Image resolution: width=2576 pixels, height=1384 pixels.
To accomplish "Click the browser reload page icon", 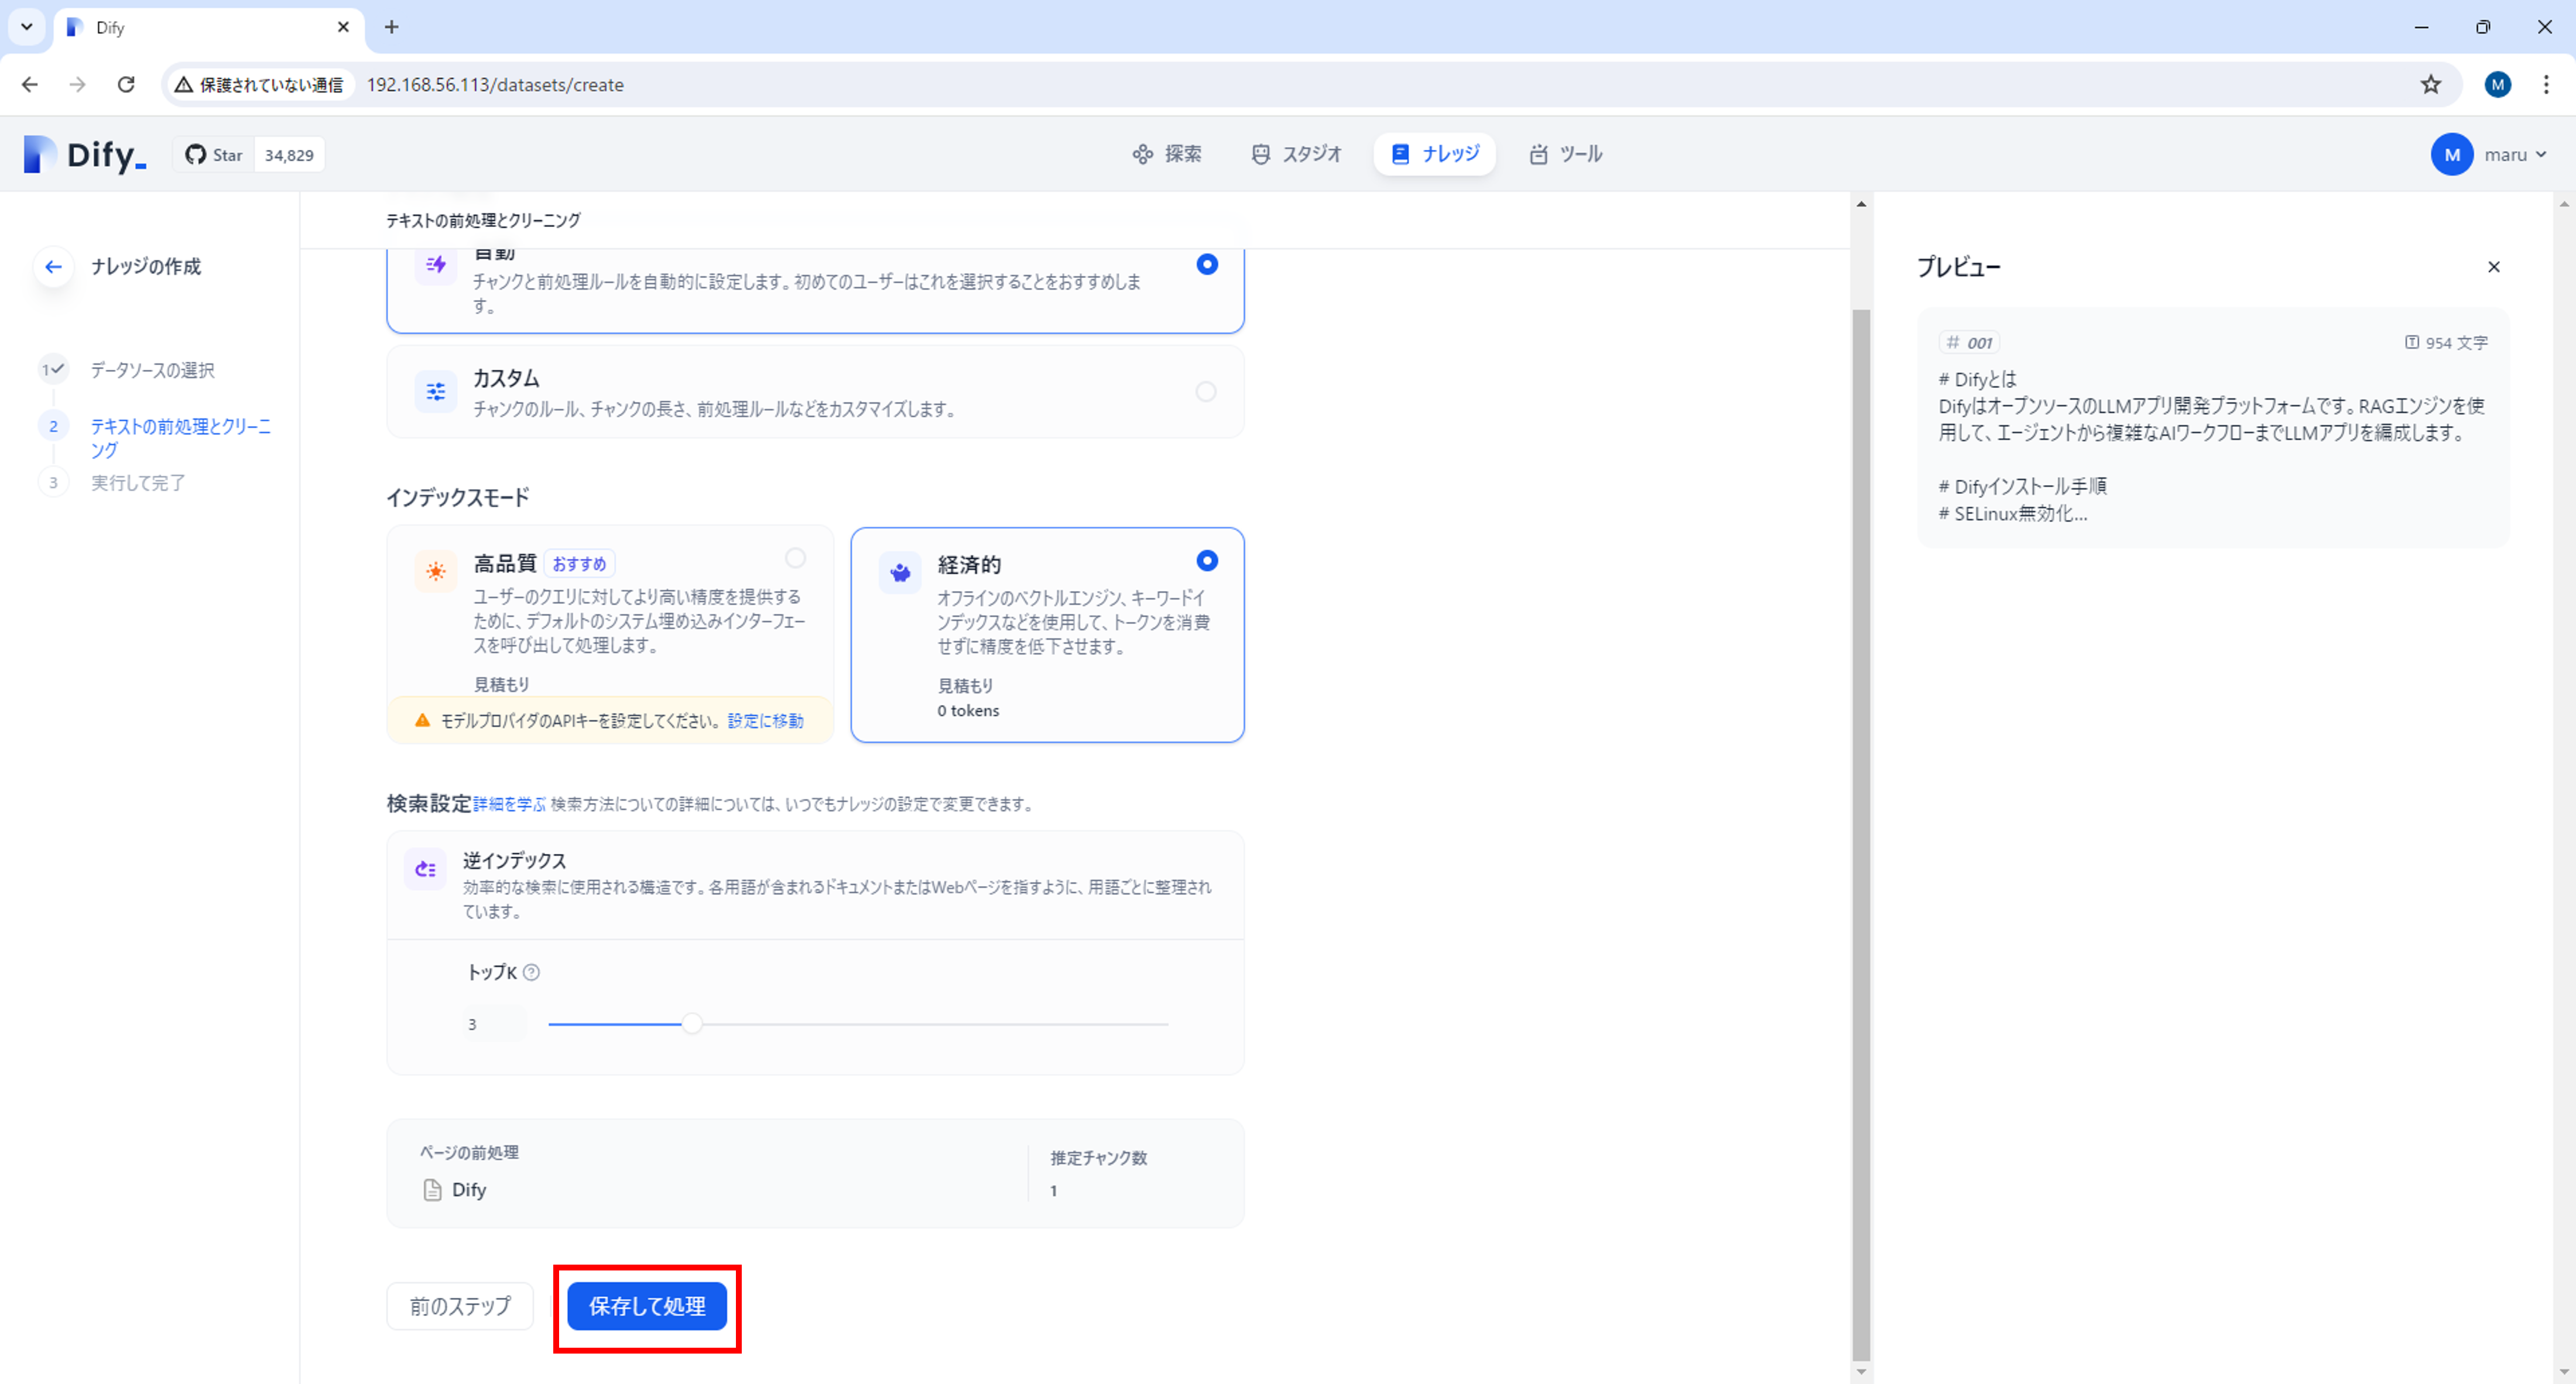I will [126, 85].
